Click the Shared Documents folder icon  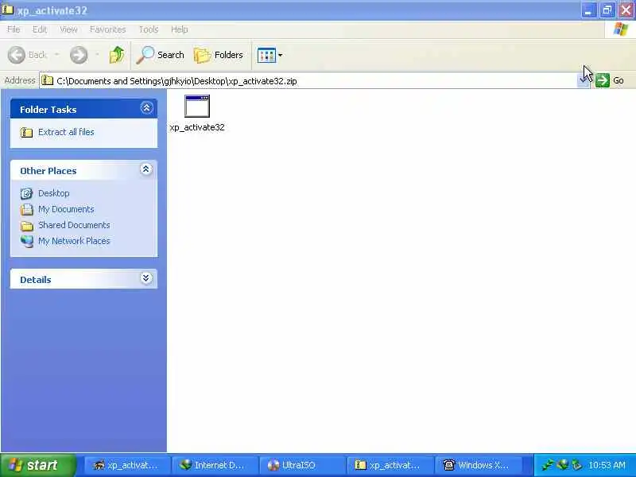[27, 226]
